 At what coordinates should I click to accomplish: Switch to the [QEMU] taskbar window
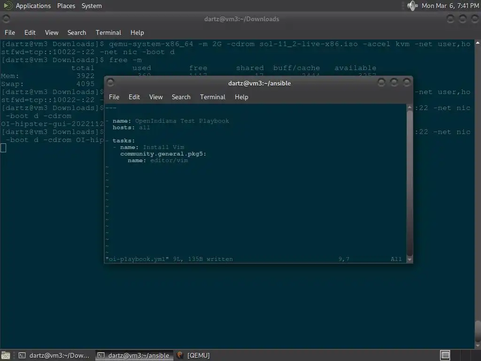coord(194,355)
